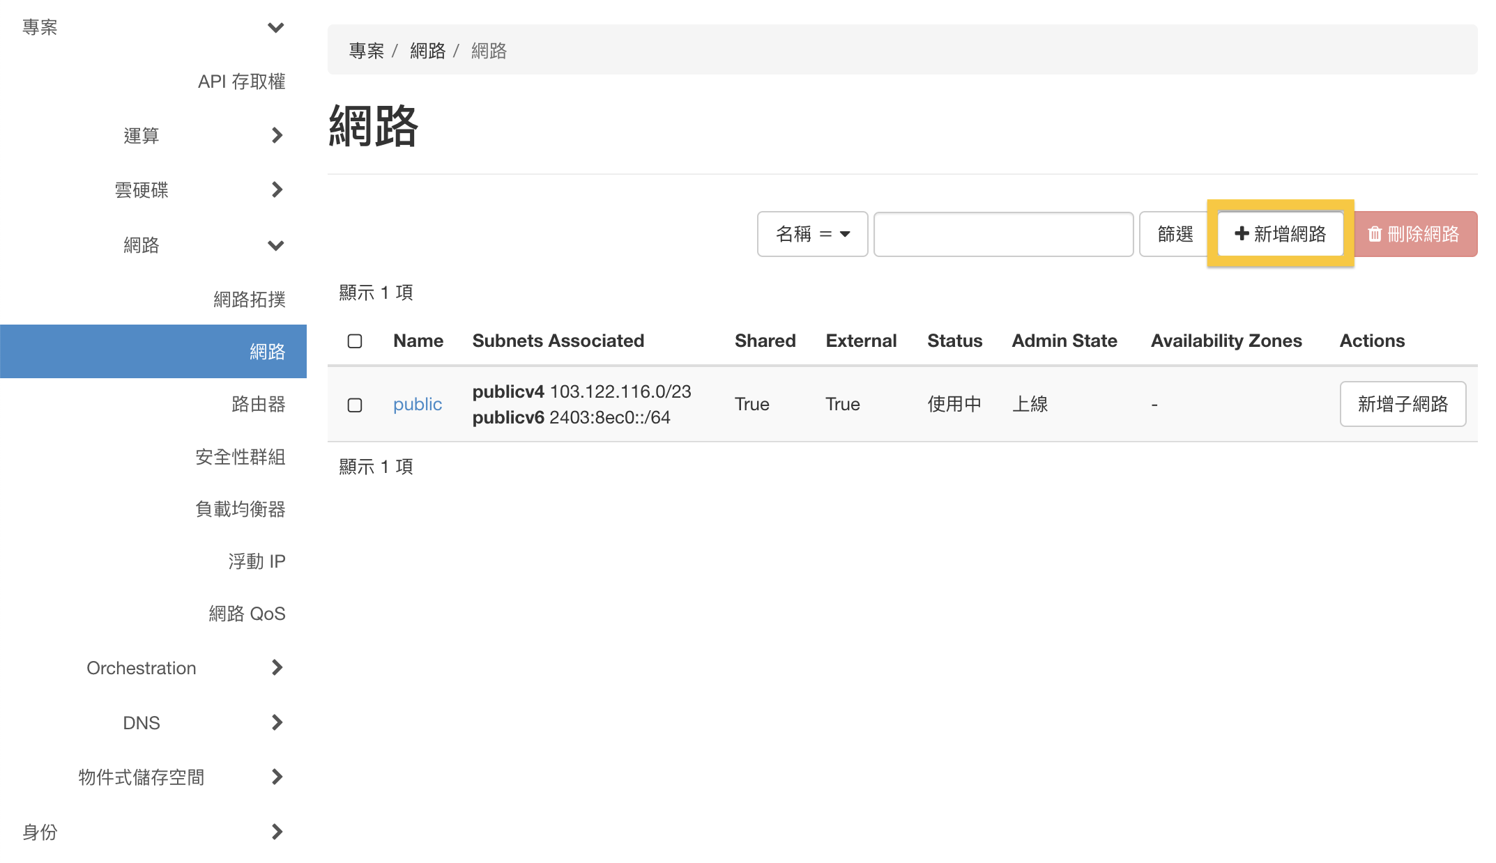Check the public network row checkbox
Viewport: 1496px width, 863px height.
click(355, 405)
